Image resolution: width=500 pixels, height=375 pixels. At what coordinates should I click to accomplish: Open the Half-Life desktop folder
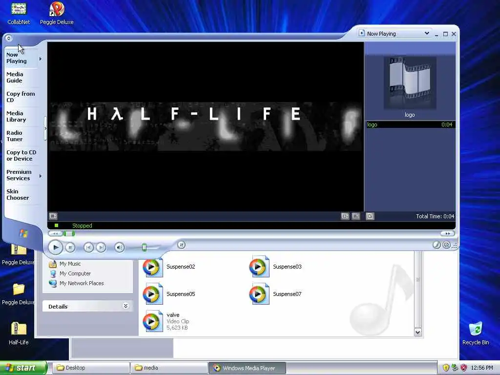click(x=19, y=333)
